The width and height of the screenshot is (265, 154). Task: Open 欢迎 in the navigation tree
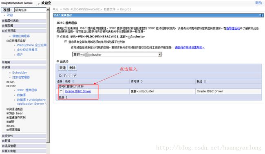(x=10, y=15)
